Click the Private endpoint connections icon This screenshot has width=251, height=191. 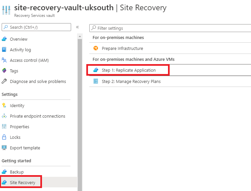pos(4,116)
